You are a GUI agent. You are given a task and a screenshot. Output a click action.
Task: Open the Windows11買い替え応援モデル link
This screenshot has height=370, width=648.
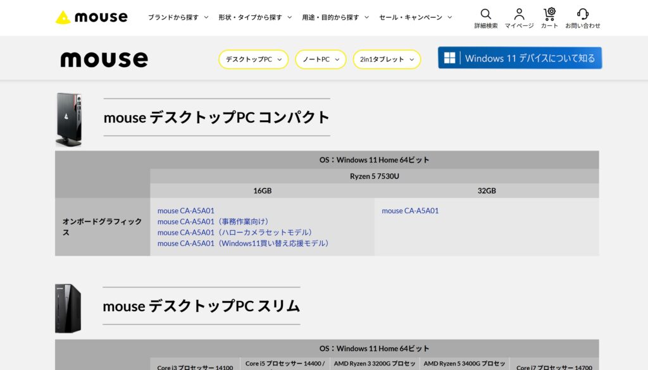click(243, 243)
